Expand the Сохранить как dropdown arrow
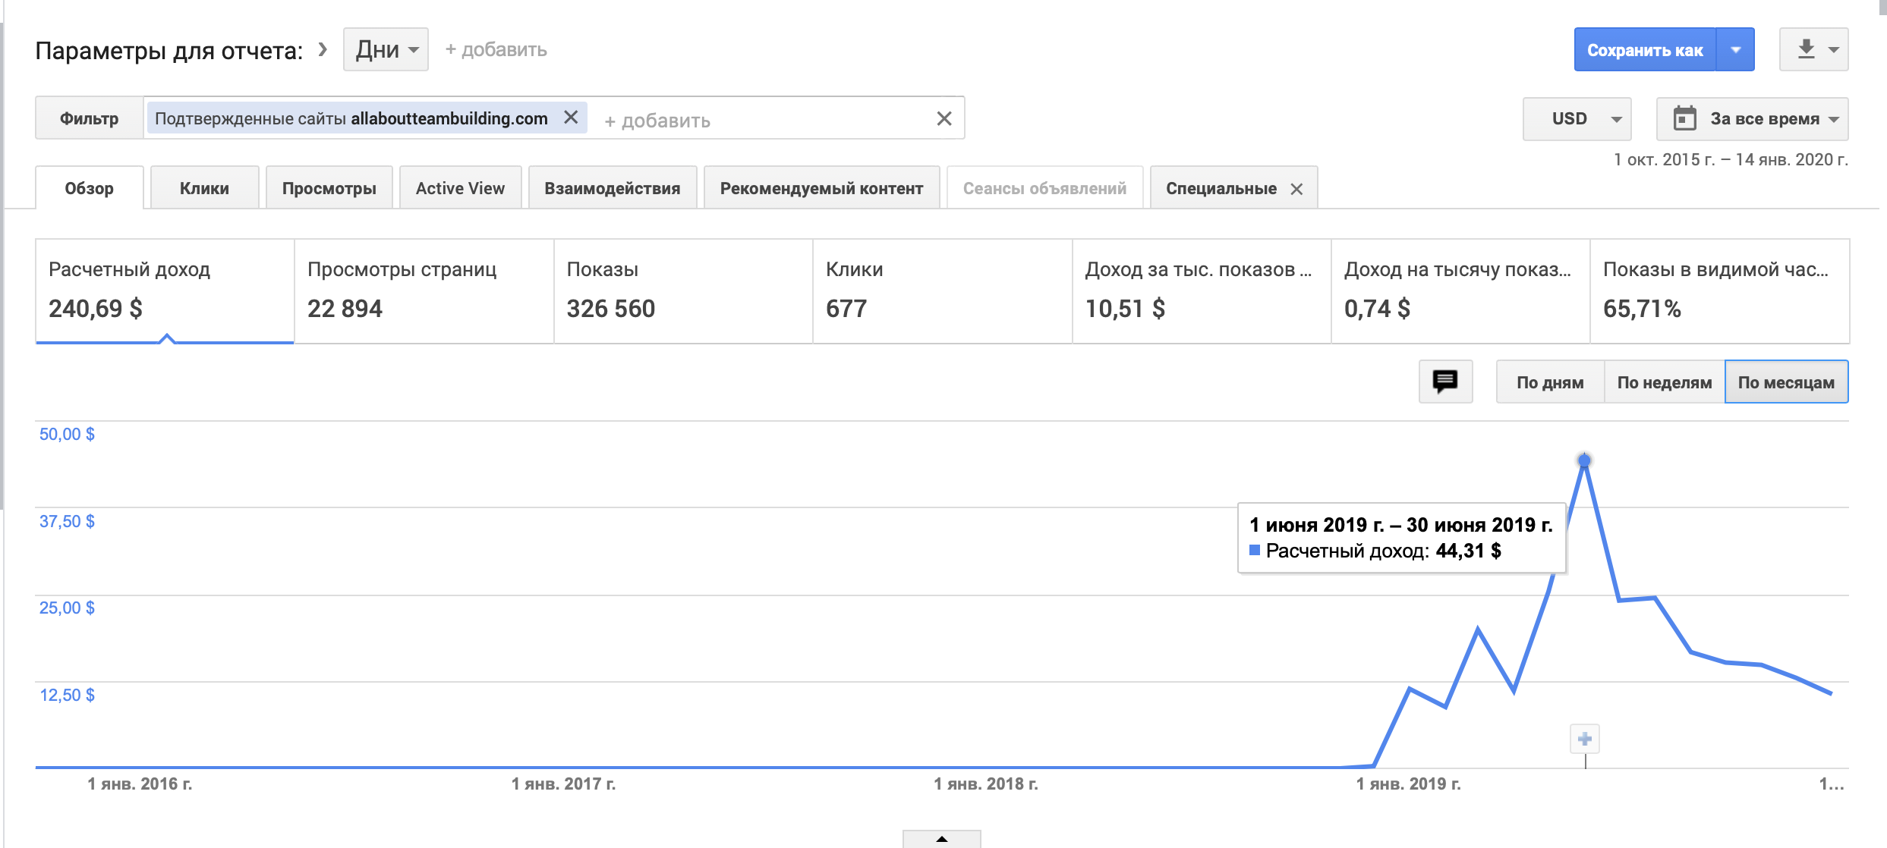This screenshot has width=1887, height=848. point(1735,49)
